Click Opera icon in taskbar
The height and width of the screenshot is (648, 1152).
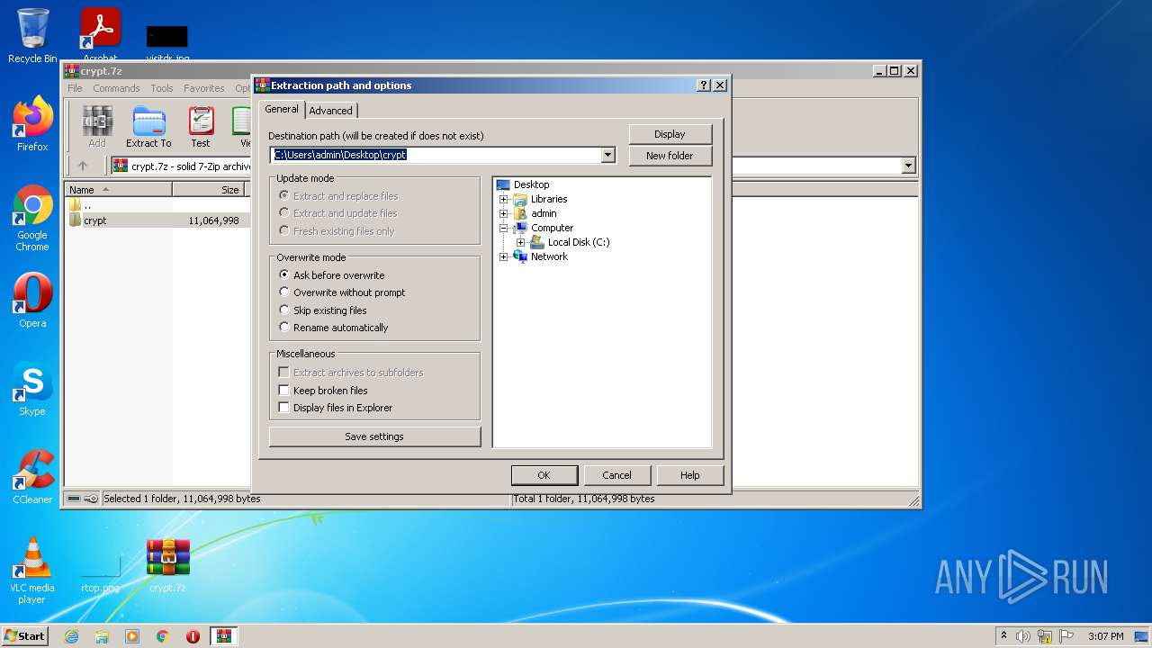[193, 636]
